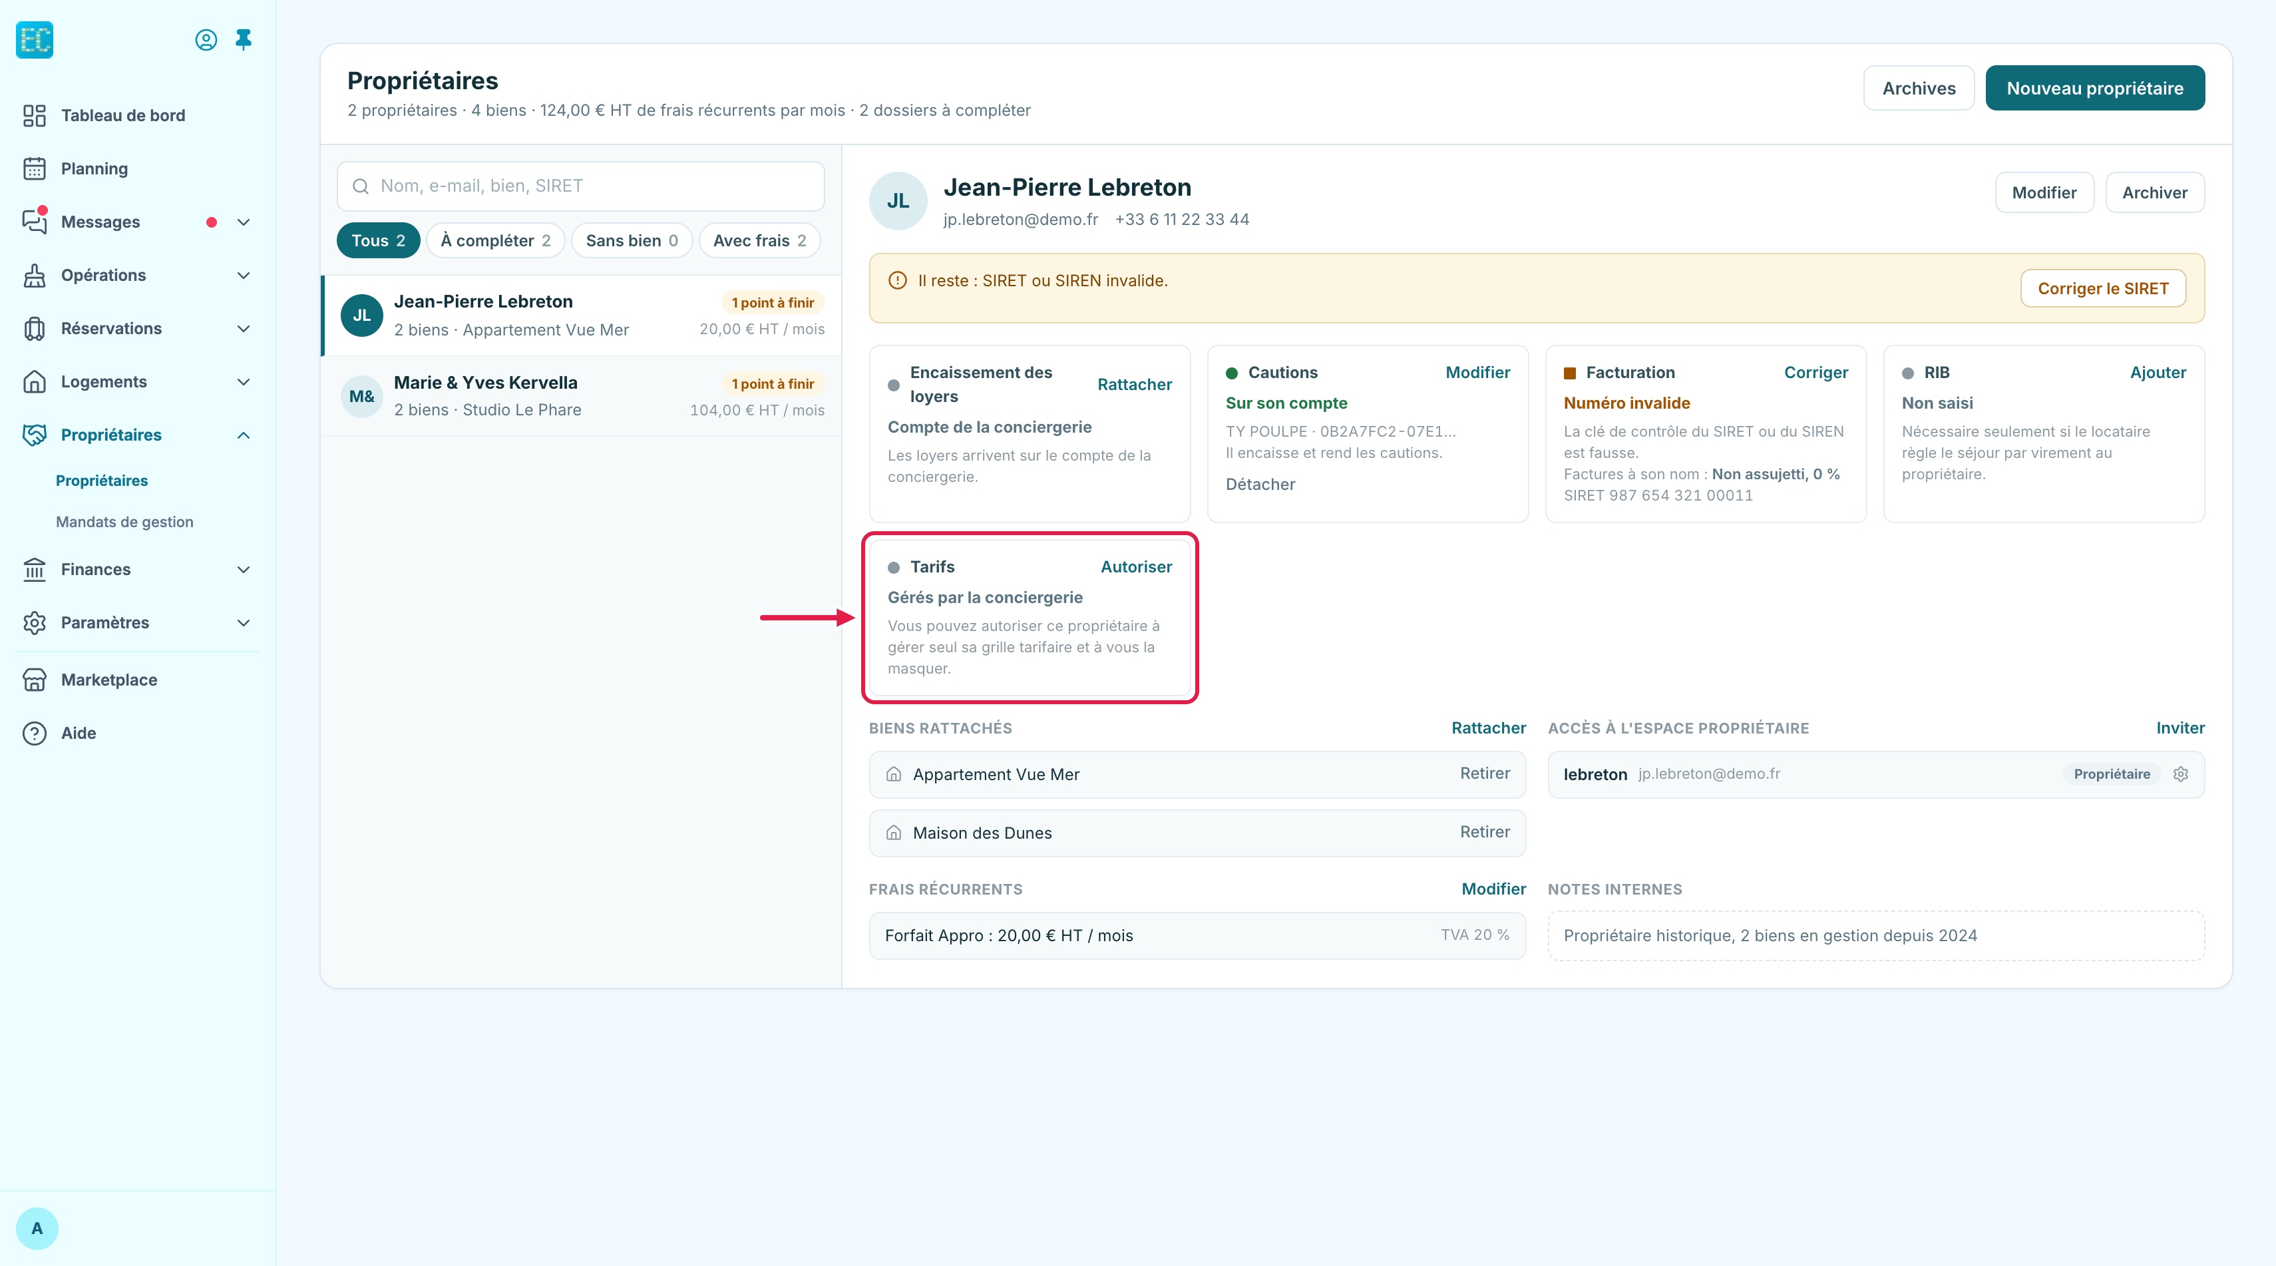
Task: Click the Réservations luggage icon
Action: 35,329
